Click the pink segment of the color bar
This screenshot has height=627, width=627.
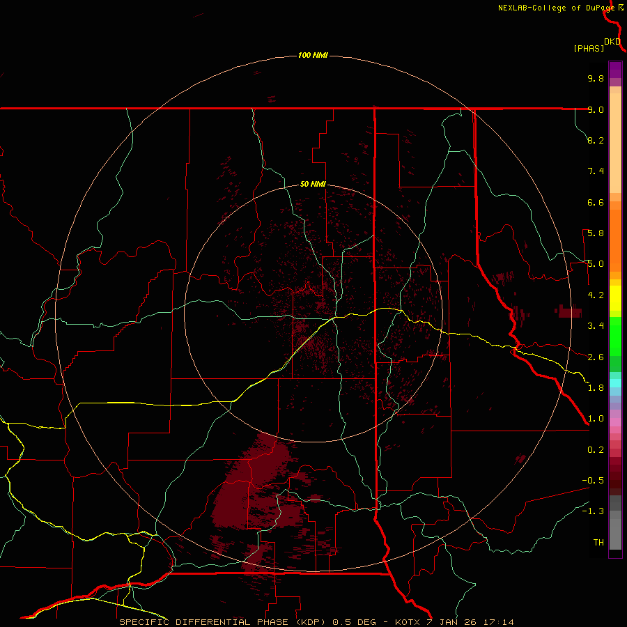click(x=615, y=422)
